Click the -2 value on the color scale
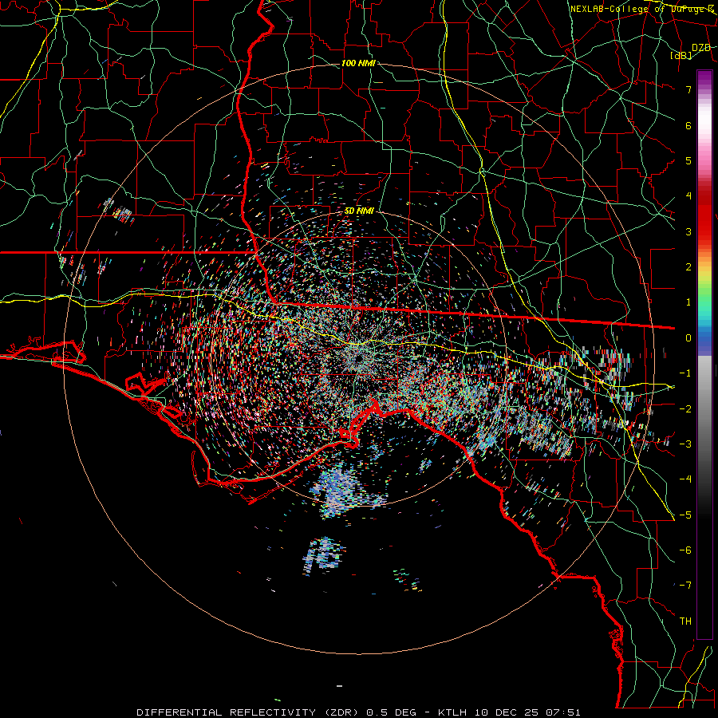718x718 pixels. [x=685, y=408]
